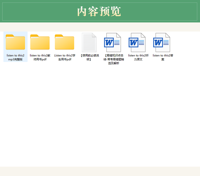
Task: Click the label 'listen to this2答案'
Action: click(163, 57)
